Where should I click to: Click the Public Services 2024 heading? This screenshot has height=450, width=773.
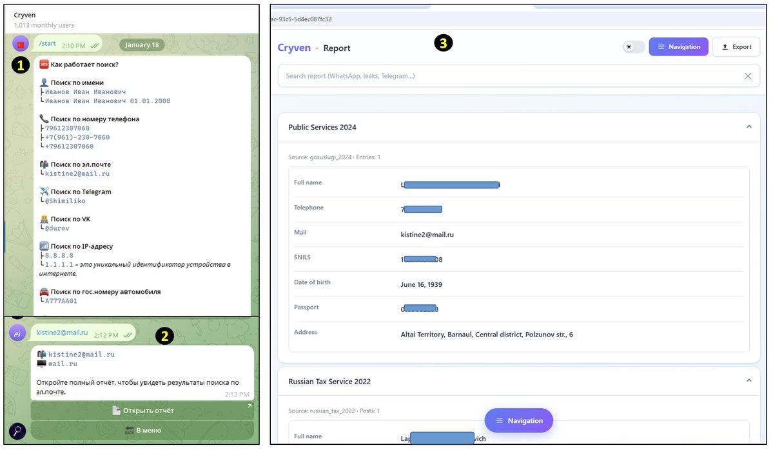322,127
